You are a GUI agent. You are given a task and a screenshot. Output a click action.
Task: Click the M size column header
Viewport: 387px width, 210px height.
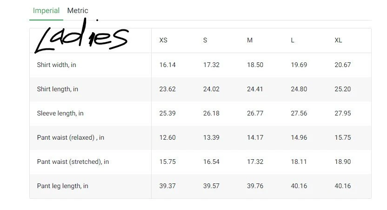[250, 41]
